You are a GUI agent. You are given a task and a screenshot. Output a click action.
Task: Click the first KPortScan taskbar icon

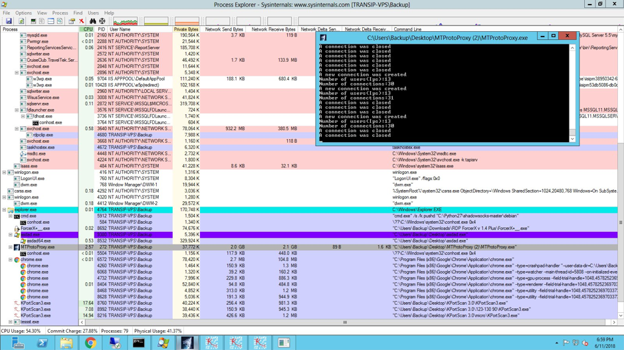(211, 343)
